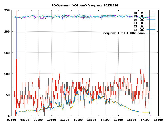
Task: Click the 18:00 x-axis time label
Action: (158, 120)
